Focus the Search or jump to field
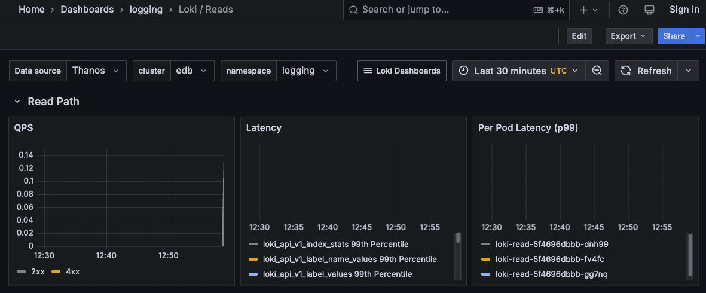The width and height of the screenshot is (706, 293). coord(456,10)
